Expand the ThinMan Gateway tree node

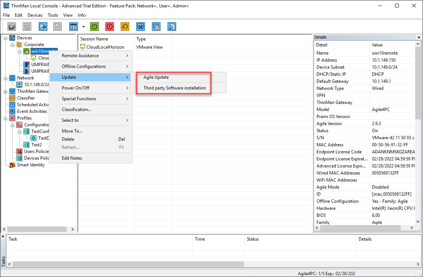tap(5, 92)
